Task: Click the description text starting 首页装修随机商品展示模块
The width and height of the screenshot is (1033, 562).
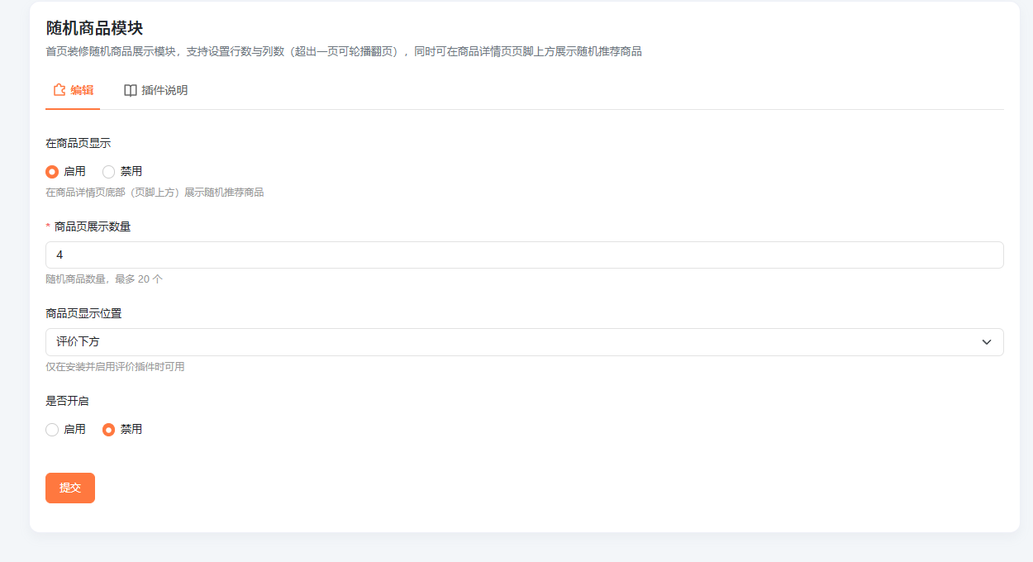Action: [344, 51]
